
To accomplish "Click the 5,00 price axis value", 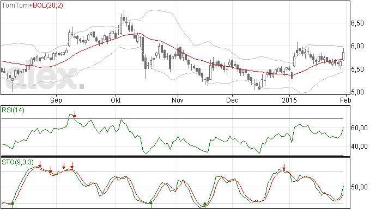I will pos(357,92).
